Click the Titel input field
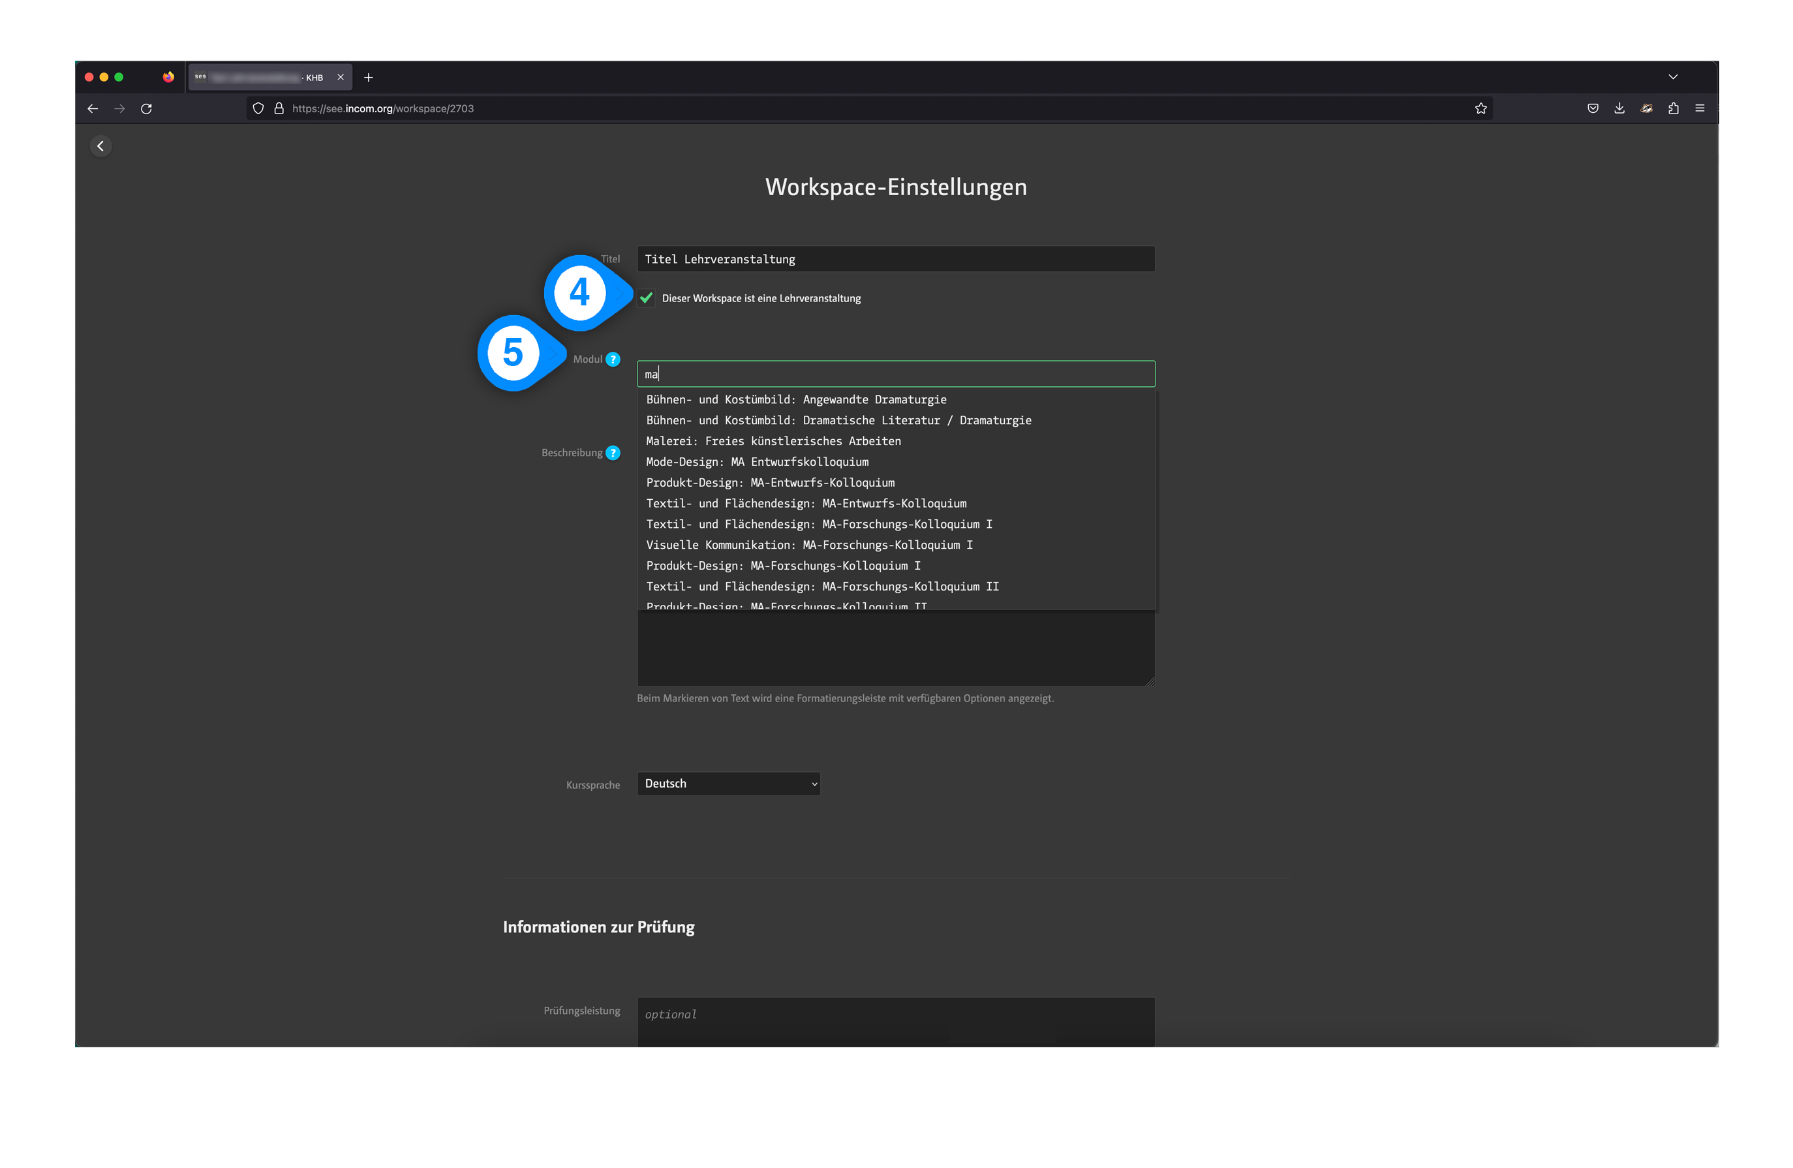 pyautogui.click(x=896, y=259)
